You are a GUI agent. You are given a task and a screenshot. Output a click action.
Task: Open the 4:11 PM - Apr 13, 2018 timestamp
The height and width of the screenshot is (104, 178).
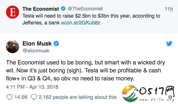click(x=32, y=87)
